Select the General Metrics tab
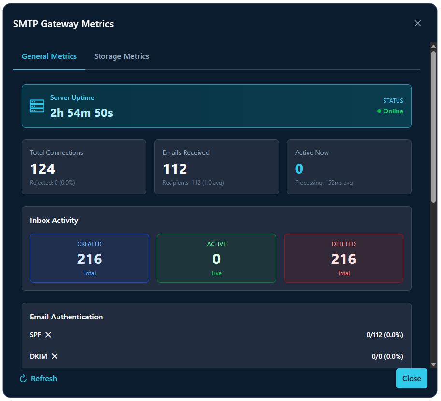Viewport: 441px width, 401px height. tap(49, 56)
